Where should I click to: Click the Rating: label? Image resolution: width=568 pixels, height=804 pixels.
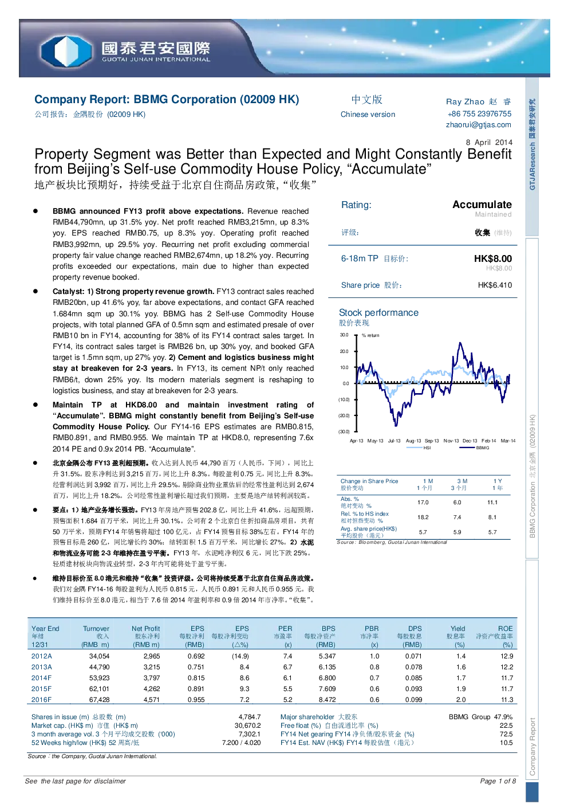coord(356,205)
